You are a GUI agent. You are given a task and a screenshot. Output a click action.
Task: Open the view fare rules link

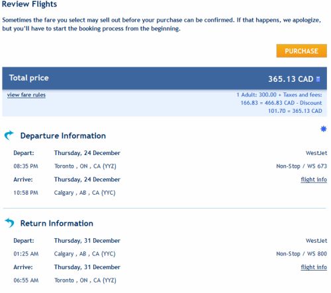pyautogui.click(x=26, y=95)
